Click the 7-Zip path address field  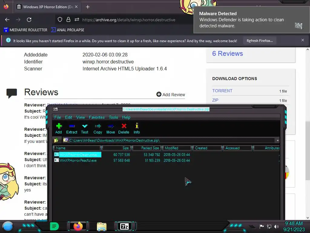point(169,140)
